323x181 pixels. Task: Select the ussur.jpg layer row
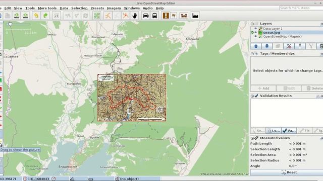click(x=287, y=32)
